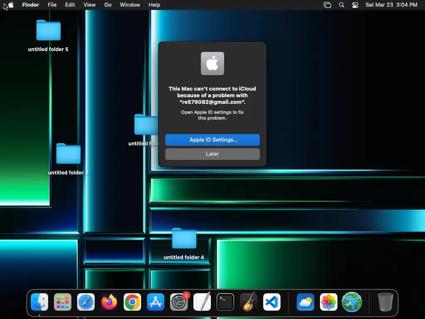Open the File menu

(52, 5)
